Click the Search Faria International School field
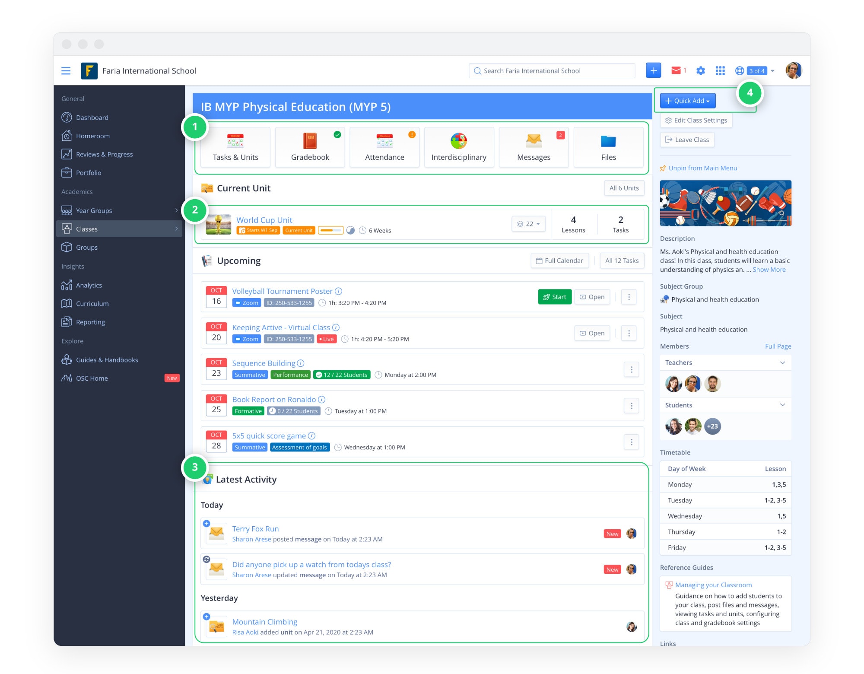Image resolution: width=864 pixels, height=674 pixels. coord(552,71)
